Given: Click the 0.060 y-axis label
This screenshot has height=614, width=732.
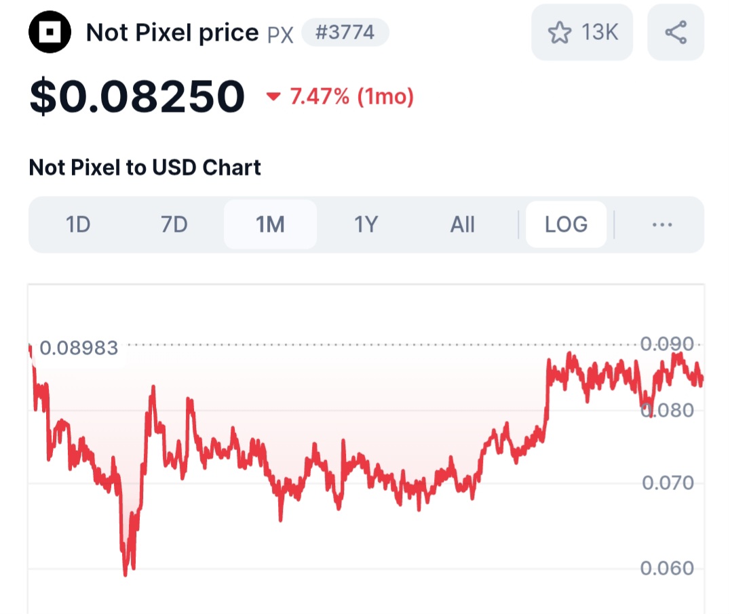Looking at the screenshot, I should tap(668, 568).
